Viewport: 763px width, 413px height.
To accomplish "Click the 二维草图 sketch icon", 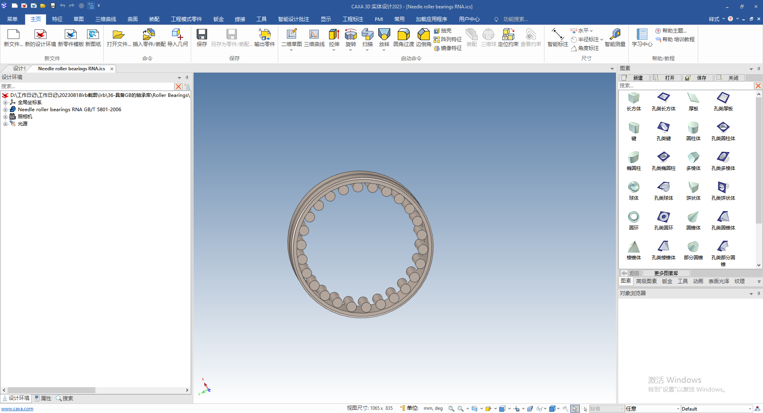I will [291, 35].
